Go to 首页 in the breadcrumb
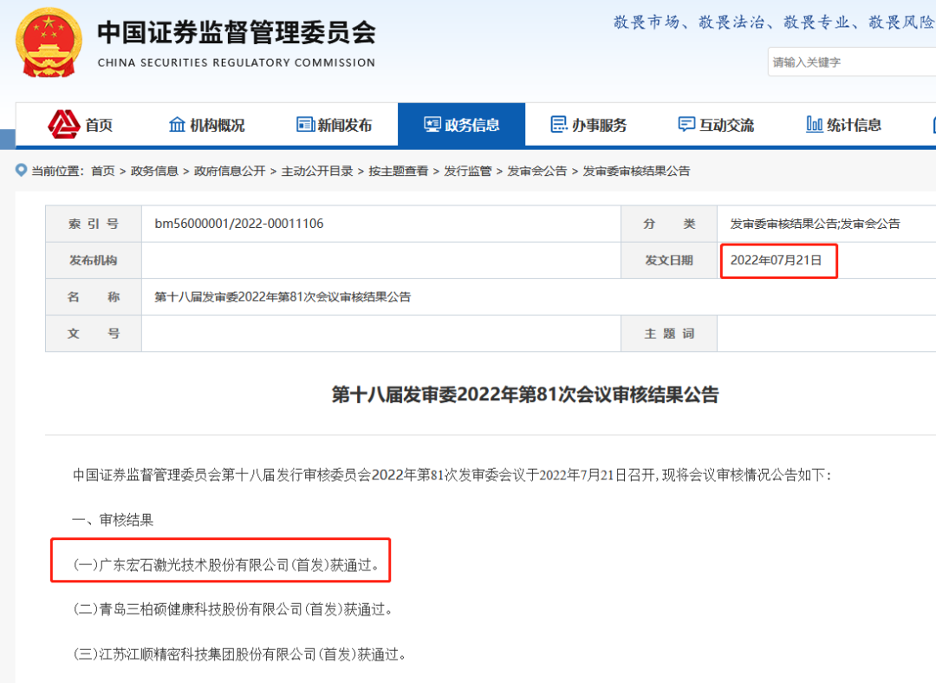This screenshot has height=683, width=936. 102,172
